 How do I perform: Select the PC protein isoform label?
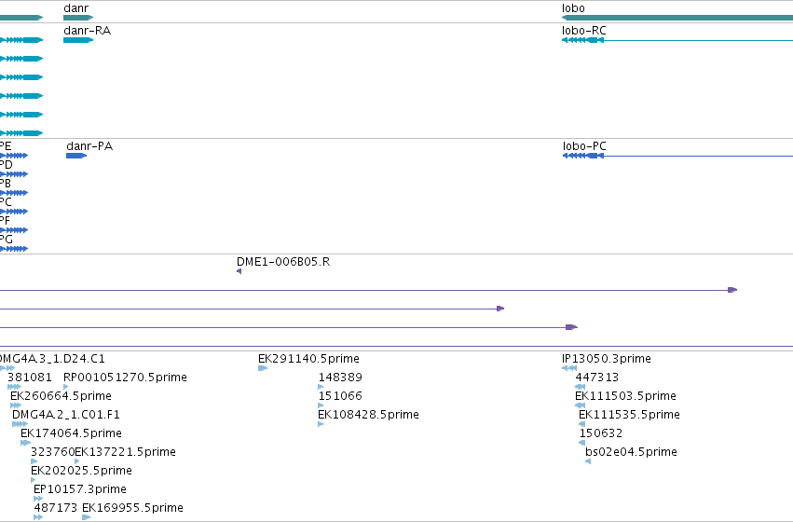(6, 202)
